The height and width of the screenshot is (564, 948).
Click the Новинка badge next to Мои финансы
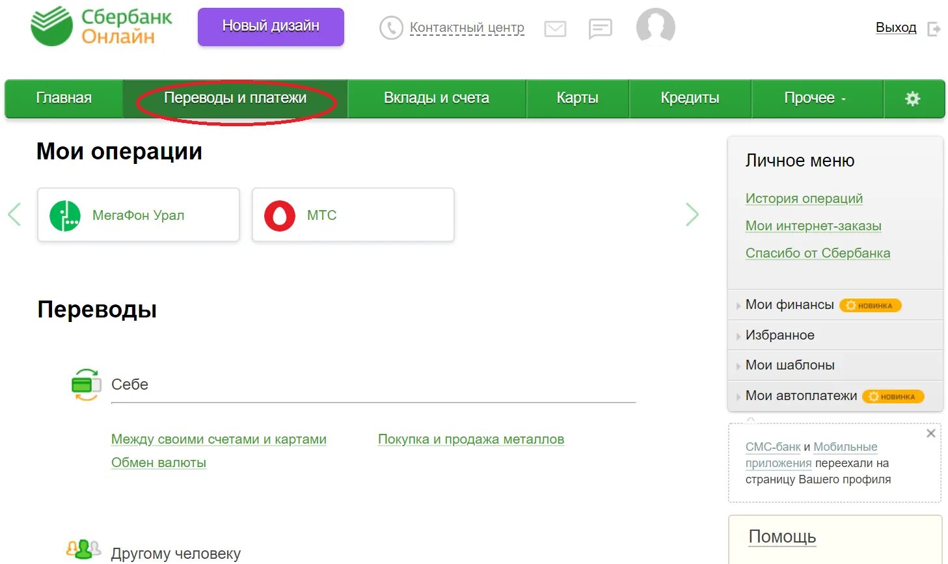pyautogui.click(x=870, y=305)
